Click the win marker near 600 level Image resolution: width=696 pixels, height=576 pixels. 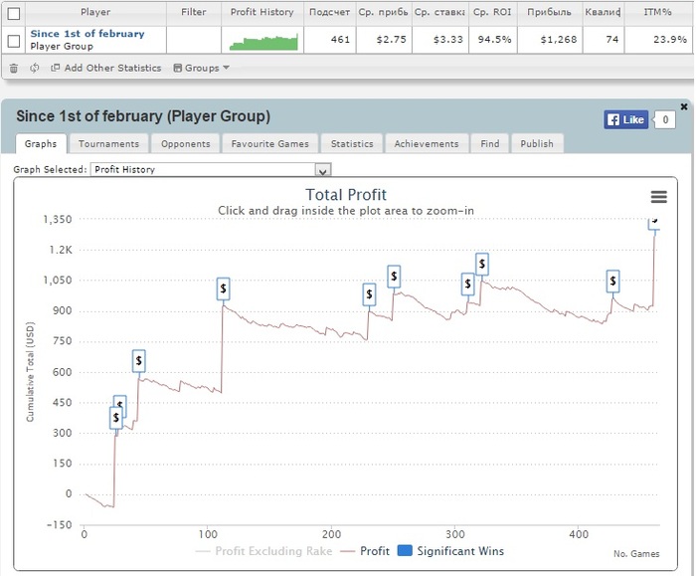pos(139,361)
